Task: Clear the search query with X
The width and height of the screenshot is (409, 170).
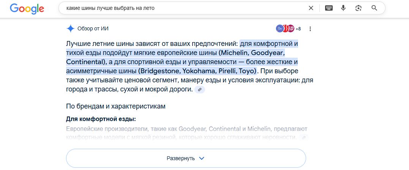Action: (311, 8)
